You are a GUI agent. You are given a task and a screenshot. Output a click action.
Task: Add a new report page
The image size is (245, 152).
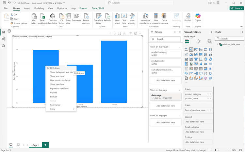click(x=45, y=145)
